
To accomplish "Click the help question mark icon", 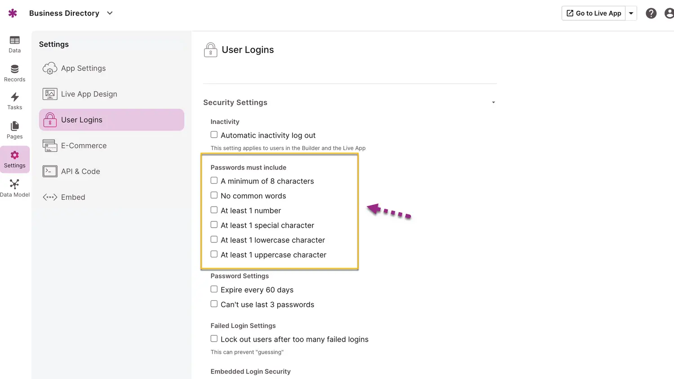I will 651,13.
